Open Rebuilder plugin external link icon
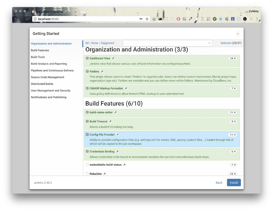Viewport: 273px width, 211px height. coord(105,174)
